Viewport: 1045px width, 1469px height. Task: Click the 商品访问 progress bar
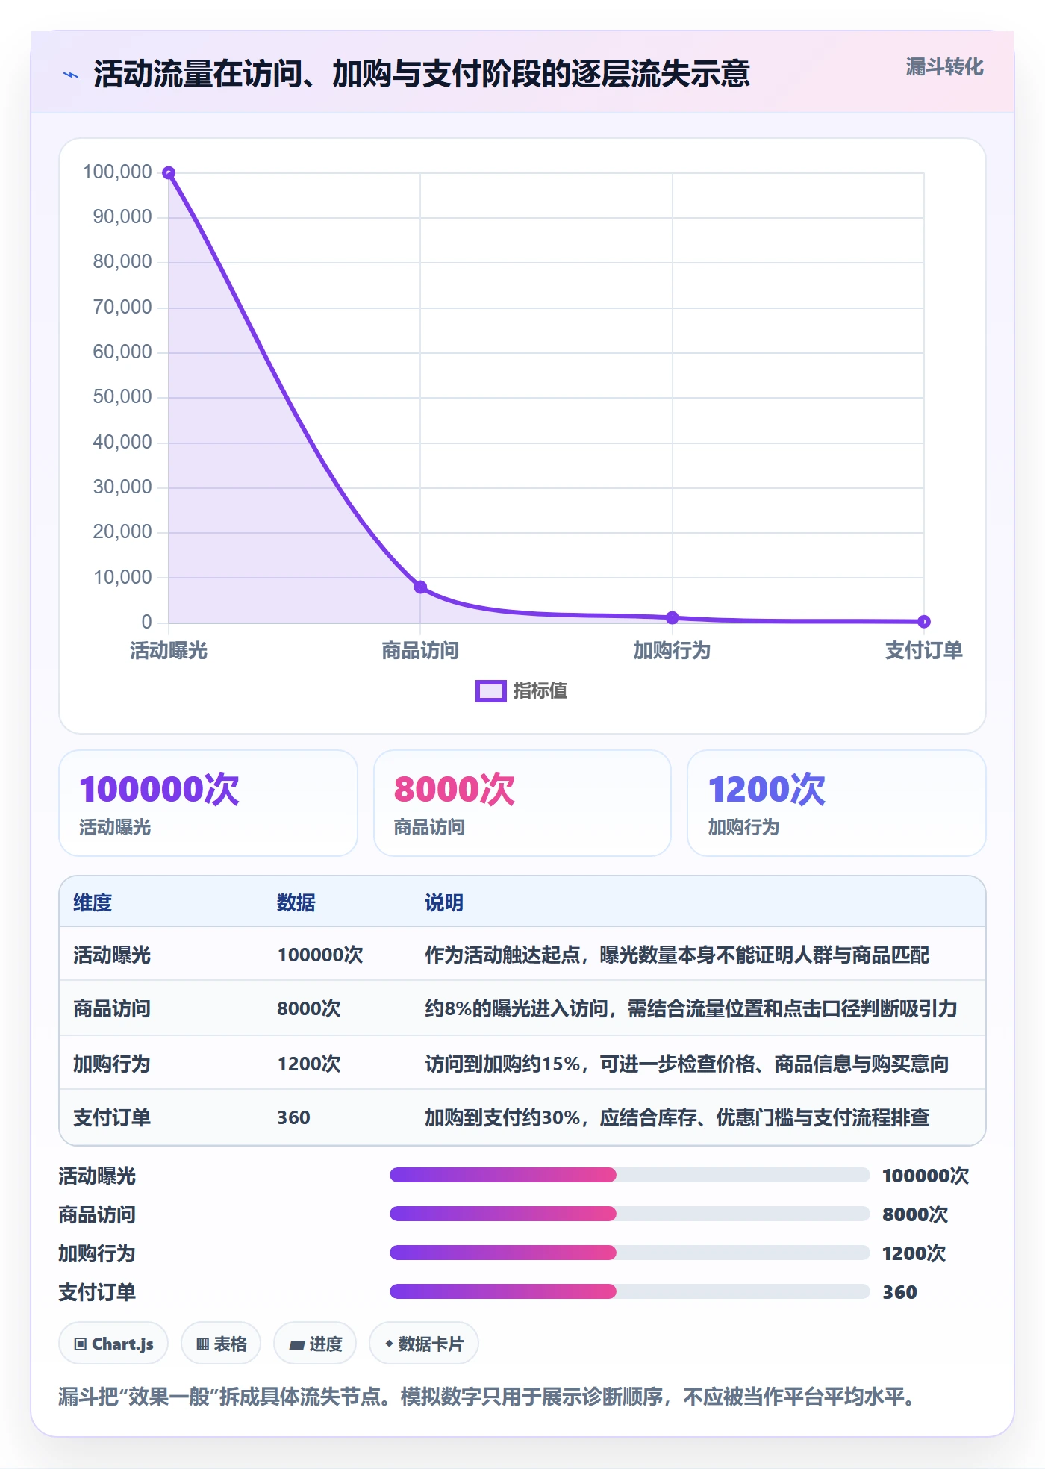point(629,1214)
